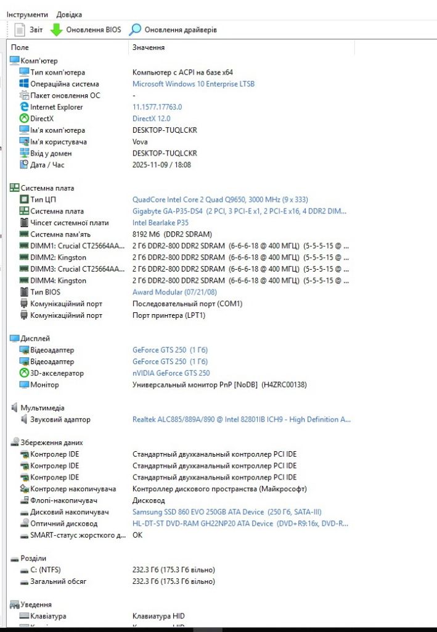This screenshot has width=437, height=632.
Task: Click the Windows logo next to Операційна система
Action: [x=24, y=84]
